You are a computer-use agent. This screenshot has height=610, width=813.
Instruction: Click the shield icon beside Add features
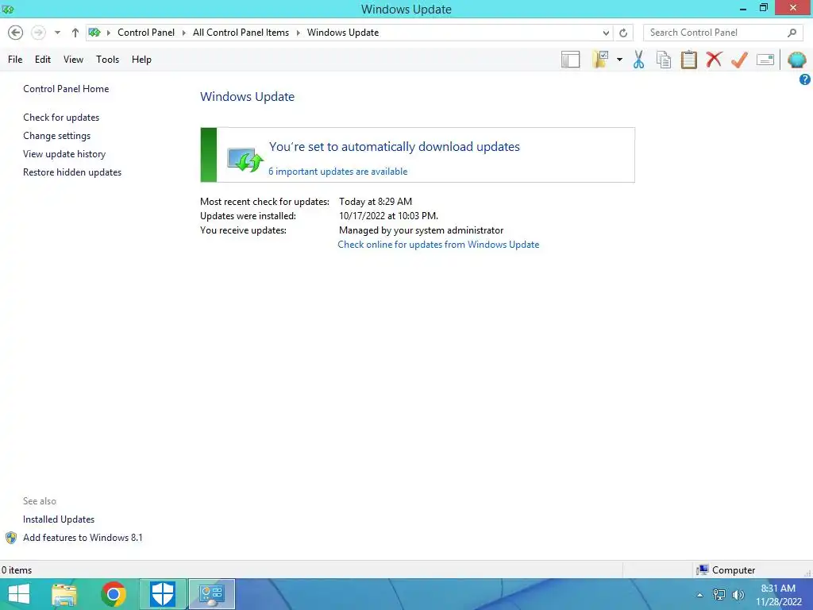[x=11, y=538]
